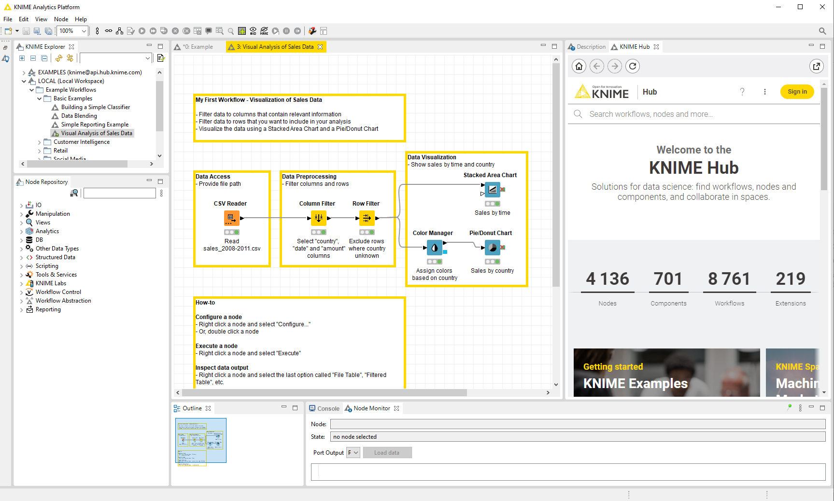Open the Hub page in external browser
This screenshot has width=834, height=501.
817,66
